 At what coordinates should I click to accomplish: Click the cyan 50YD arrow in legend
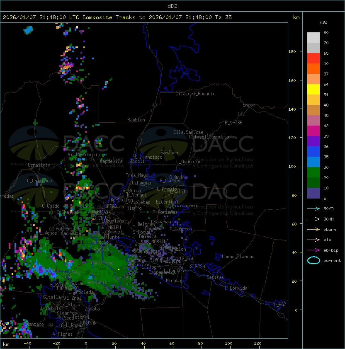[313, 209]
